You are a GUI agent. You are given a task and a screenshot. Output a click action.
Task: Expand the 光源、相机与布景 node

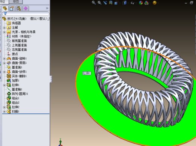4,32
